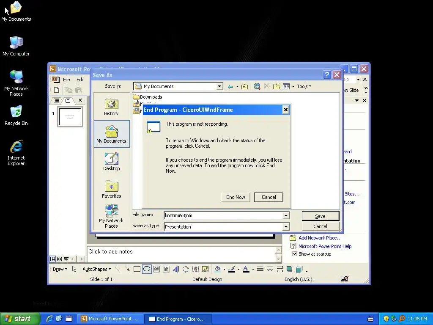Expand the Save as type dropdown

[286, 227]
